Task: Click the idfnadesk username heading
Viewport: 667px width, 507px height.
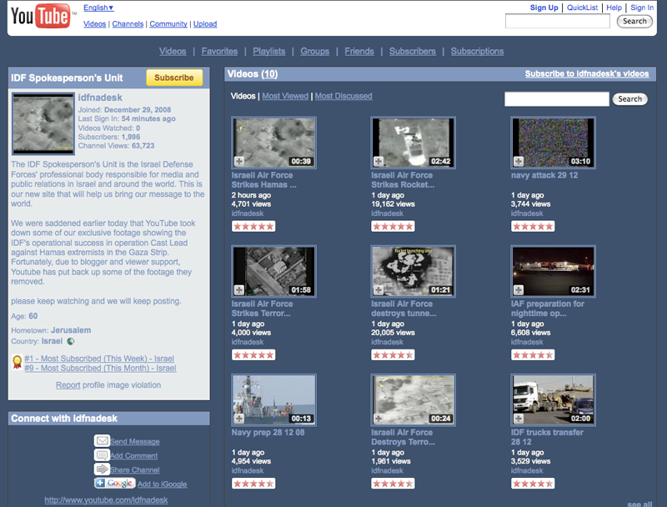Action: tap(100, 98)
